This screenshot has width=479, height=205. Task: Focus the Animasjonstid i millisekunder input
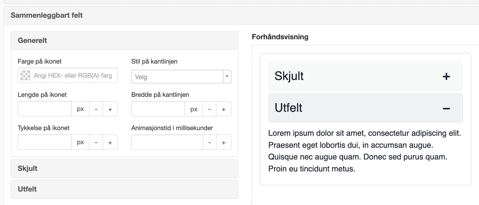[167, 142]
